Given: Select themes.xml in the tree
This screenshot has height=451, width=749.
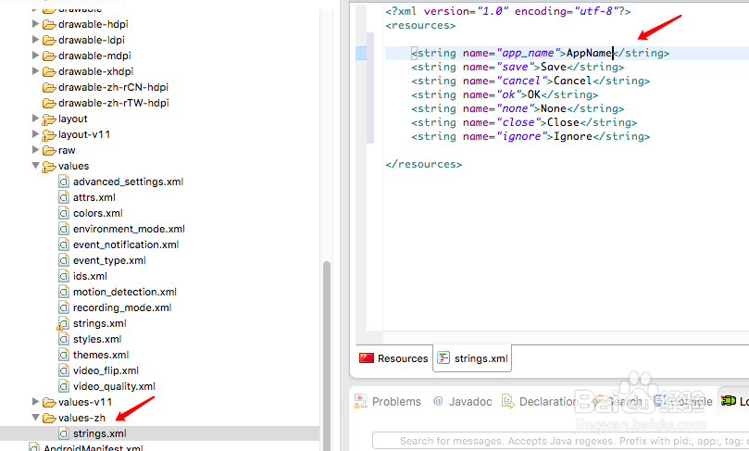Looking at the screenshot, I should [x=101, y=355].
